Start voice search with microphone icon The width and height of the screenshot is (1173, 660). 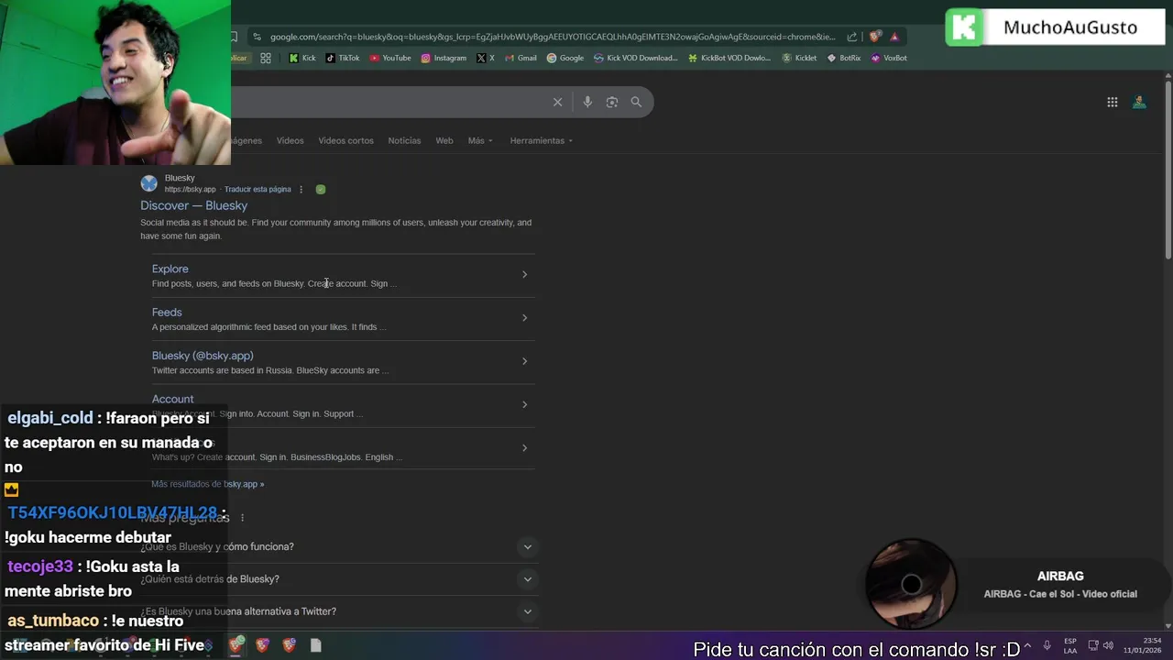point(587,102)
